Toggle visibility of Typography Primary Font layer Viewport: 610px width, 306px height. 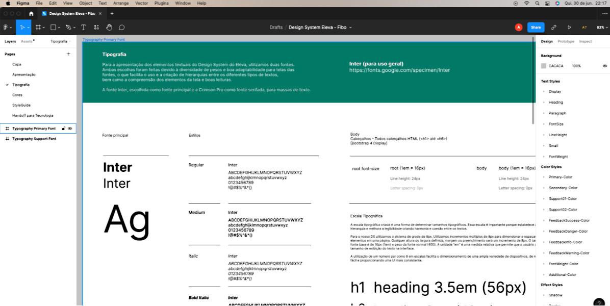pyautogui.click(x=70, y=129)
